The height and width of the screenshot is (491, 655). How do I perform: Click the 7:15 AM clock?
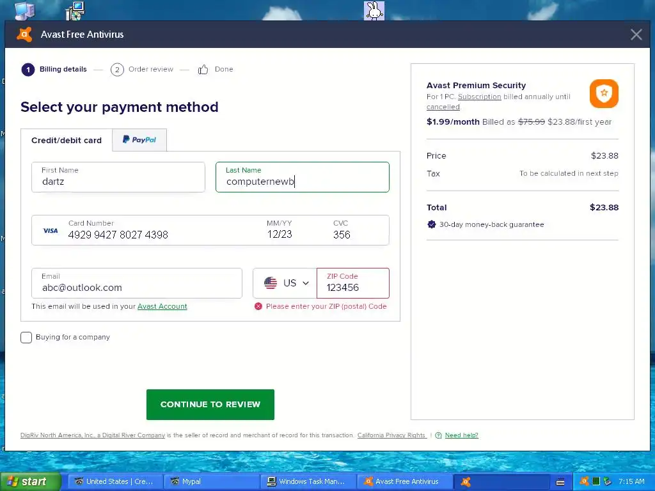(x=631, y=481)
